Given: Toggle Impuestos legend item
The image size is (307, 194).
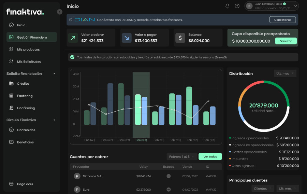Looking at the screenshot, I should tap(240, 159).
